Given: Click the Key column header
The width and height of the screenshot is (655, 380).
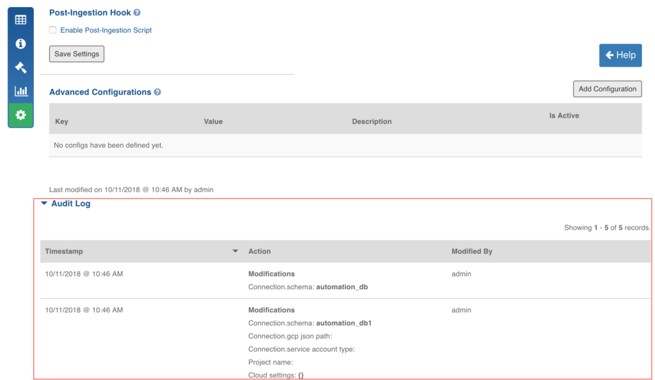Looking at the screenshot, I should click(61, 122).
